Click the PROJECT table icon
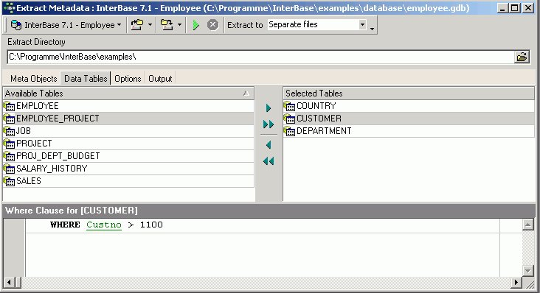 tap(10, 144)
